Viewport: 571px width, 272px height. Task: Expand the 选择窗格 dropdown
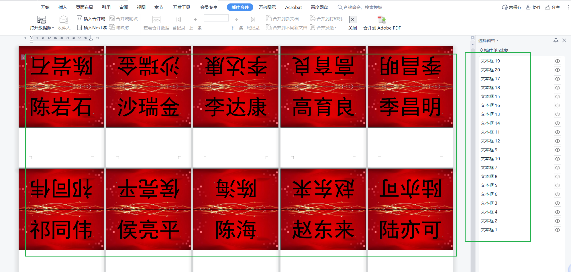click(x=497, y=40)
